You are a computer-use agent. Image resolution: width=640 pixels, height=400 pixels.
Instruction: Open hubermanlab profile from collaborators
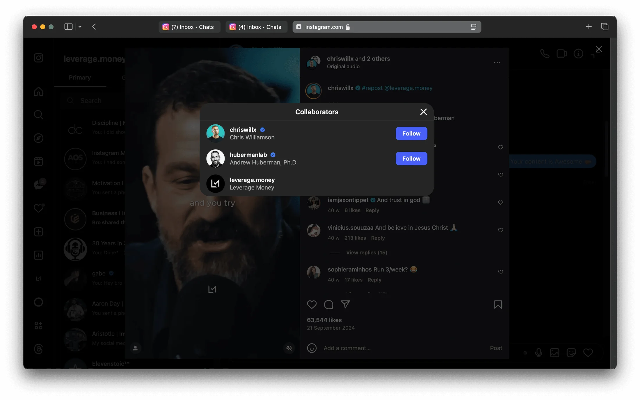pyautogui.click(x=248, y=155)
